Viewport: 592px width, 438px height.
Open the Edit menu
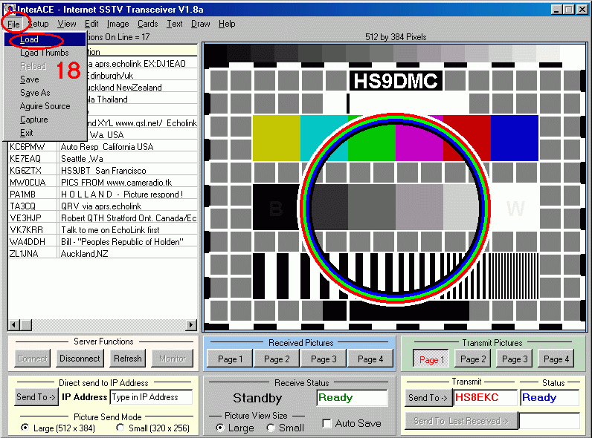pyautogui.click(x=91, y=24)
